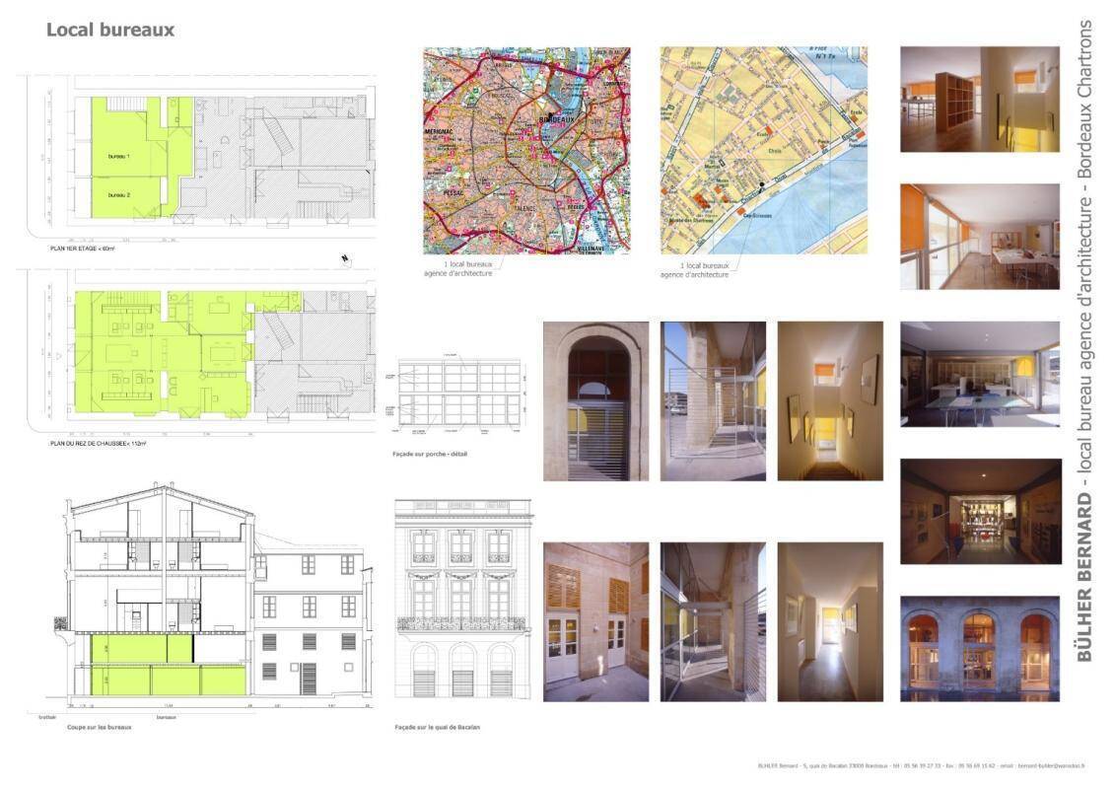The height and width of the screenshot is (789, 1115).
Task: Click the Bordeaux city road map
Action: (x=526, y=151)
